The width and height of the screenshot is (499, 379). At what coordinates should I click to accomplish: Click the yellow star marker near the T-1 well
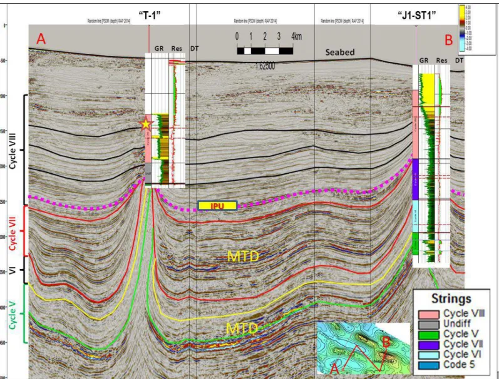pyautogui.click(x=146, y=124)
